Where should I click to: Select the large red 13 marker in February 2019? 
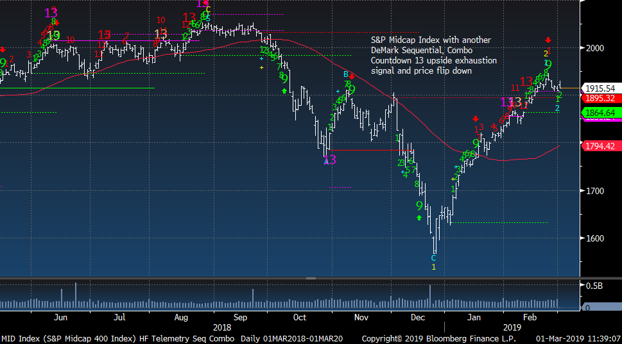[526, 81]
